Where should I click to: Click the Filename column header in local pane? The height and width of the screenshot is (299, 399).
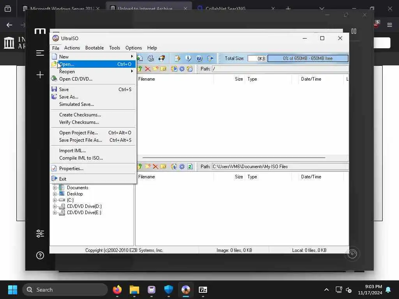(x=175, y=177)
